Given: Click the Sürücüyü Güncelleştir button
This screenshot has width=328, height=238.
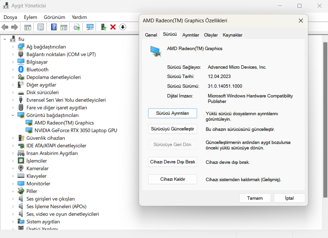Looking at the screenshot, I should coord(173,129).
